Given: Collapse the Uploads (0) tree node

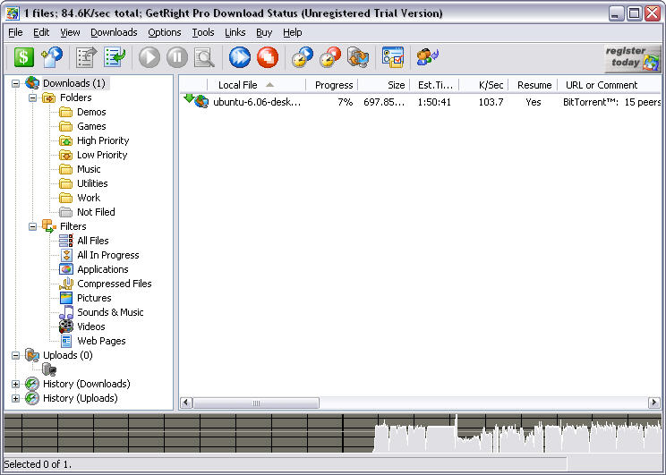Looking at the screenshot, I should pos(16,355).
